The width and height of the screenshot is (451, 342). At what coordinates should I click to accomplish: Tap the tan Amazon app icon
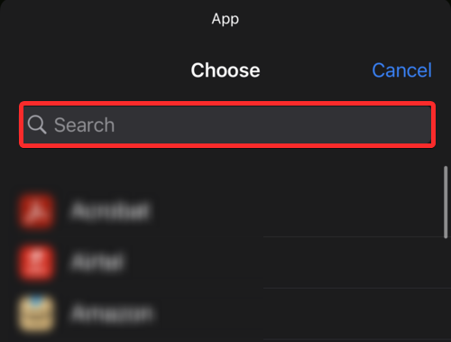coord(36,314)
